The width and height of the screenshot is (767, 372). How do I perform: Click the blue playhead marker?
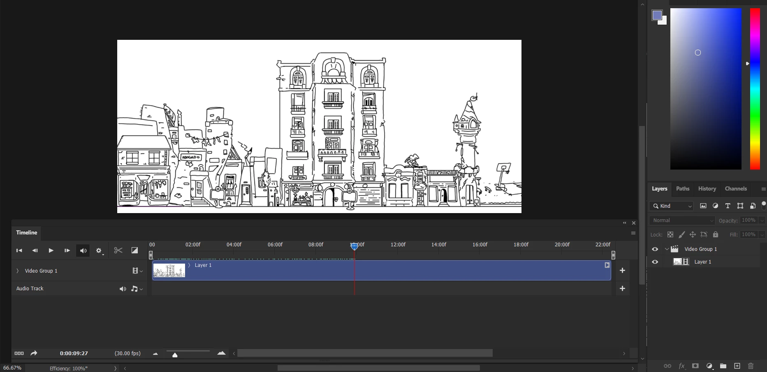point(355,246)
